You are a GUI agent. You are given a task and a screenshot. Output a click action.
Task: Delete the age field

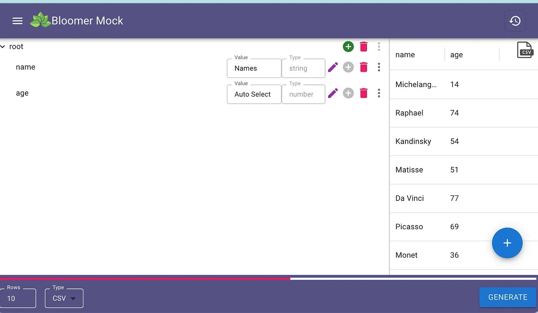(364, 93)
